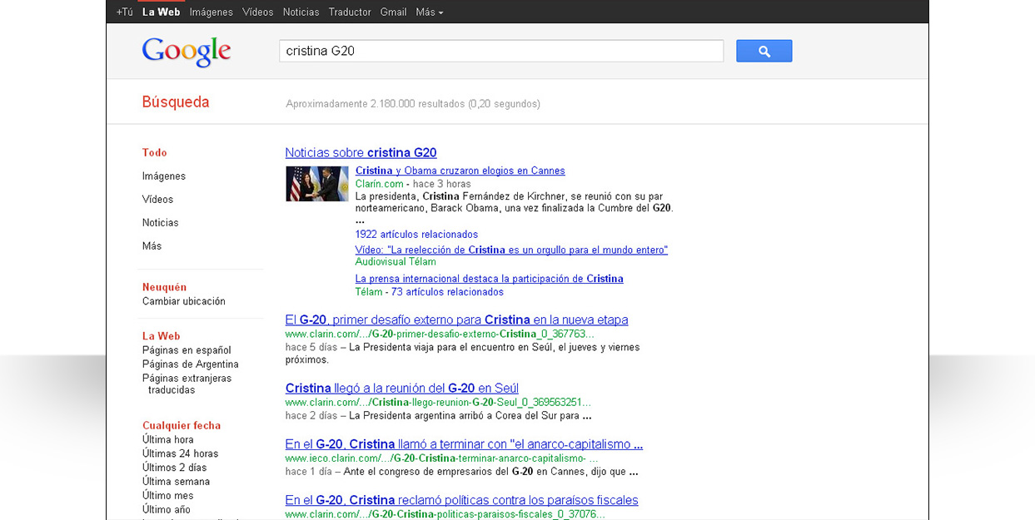Click +Tú in the top bar
Viewport: 1035px width, 520px height.
click(124, 12)
